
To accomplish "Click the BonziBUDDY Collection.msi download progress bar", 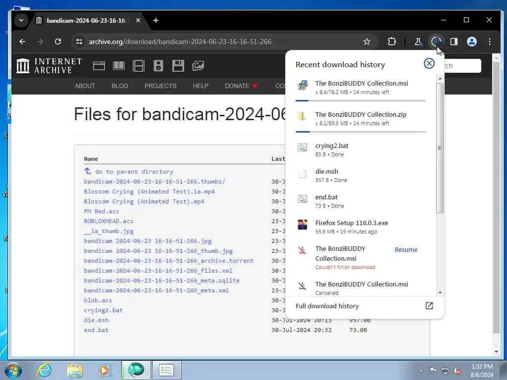I will 360,101.
